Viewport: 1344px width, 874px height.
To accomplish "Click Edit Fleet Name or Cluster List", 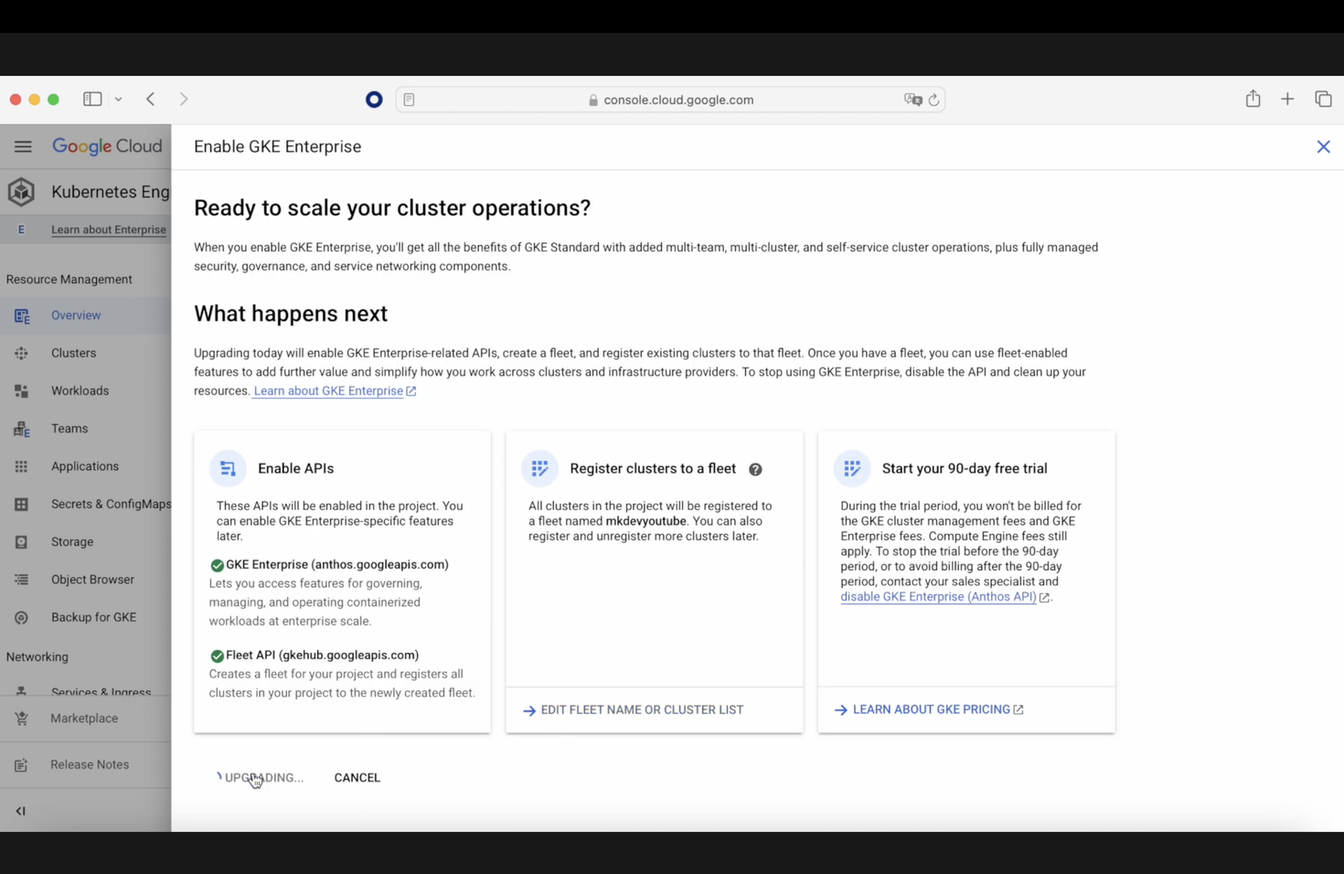I will coord(633,709).
